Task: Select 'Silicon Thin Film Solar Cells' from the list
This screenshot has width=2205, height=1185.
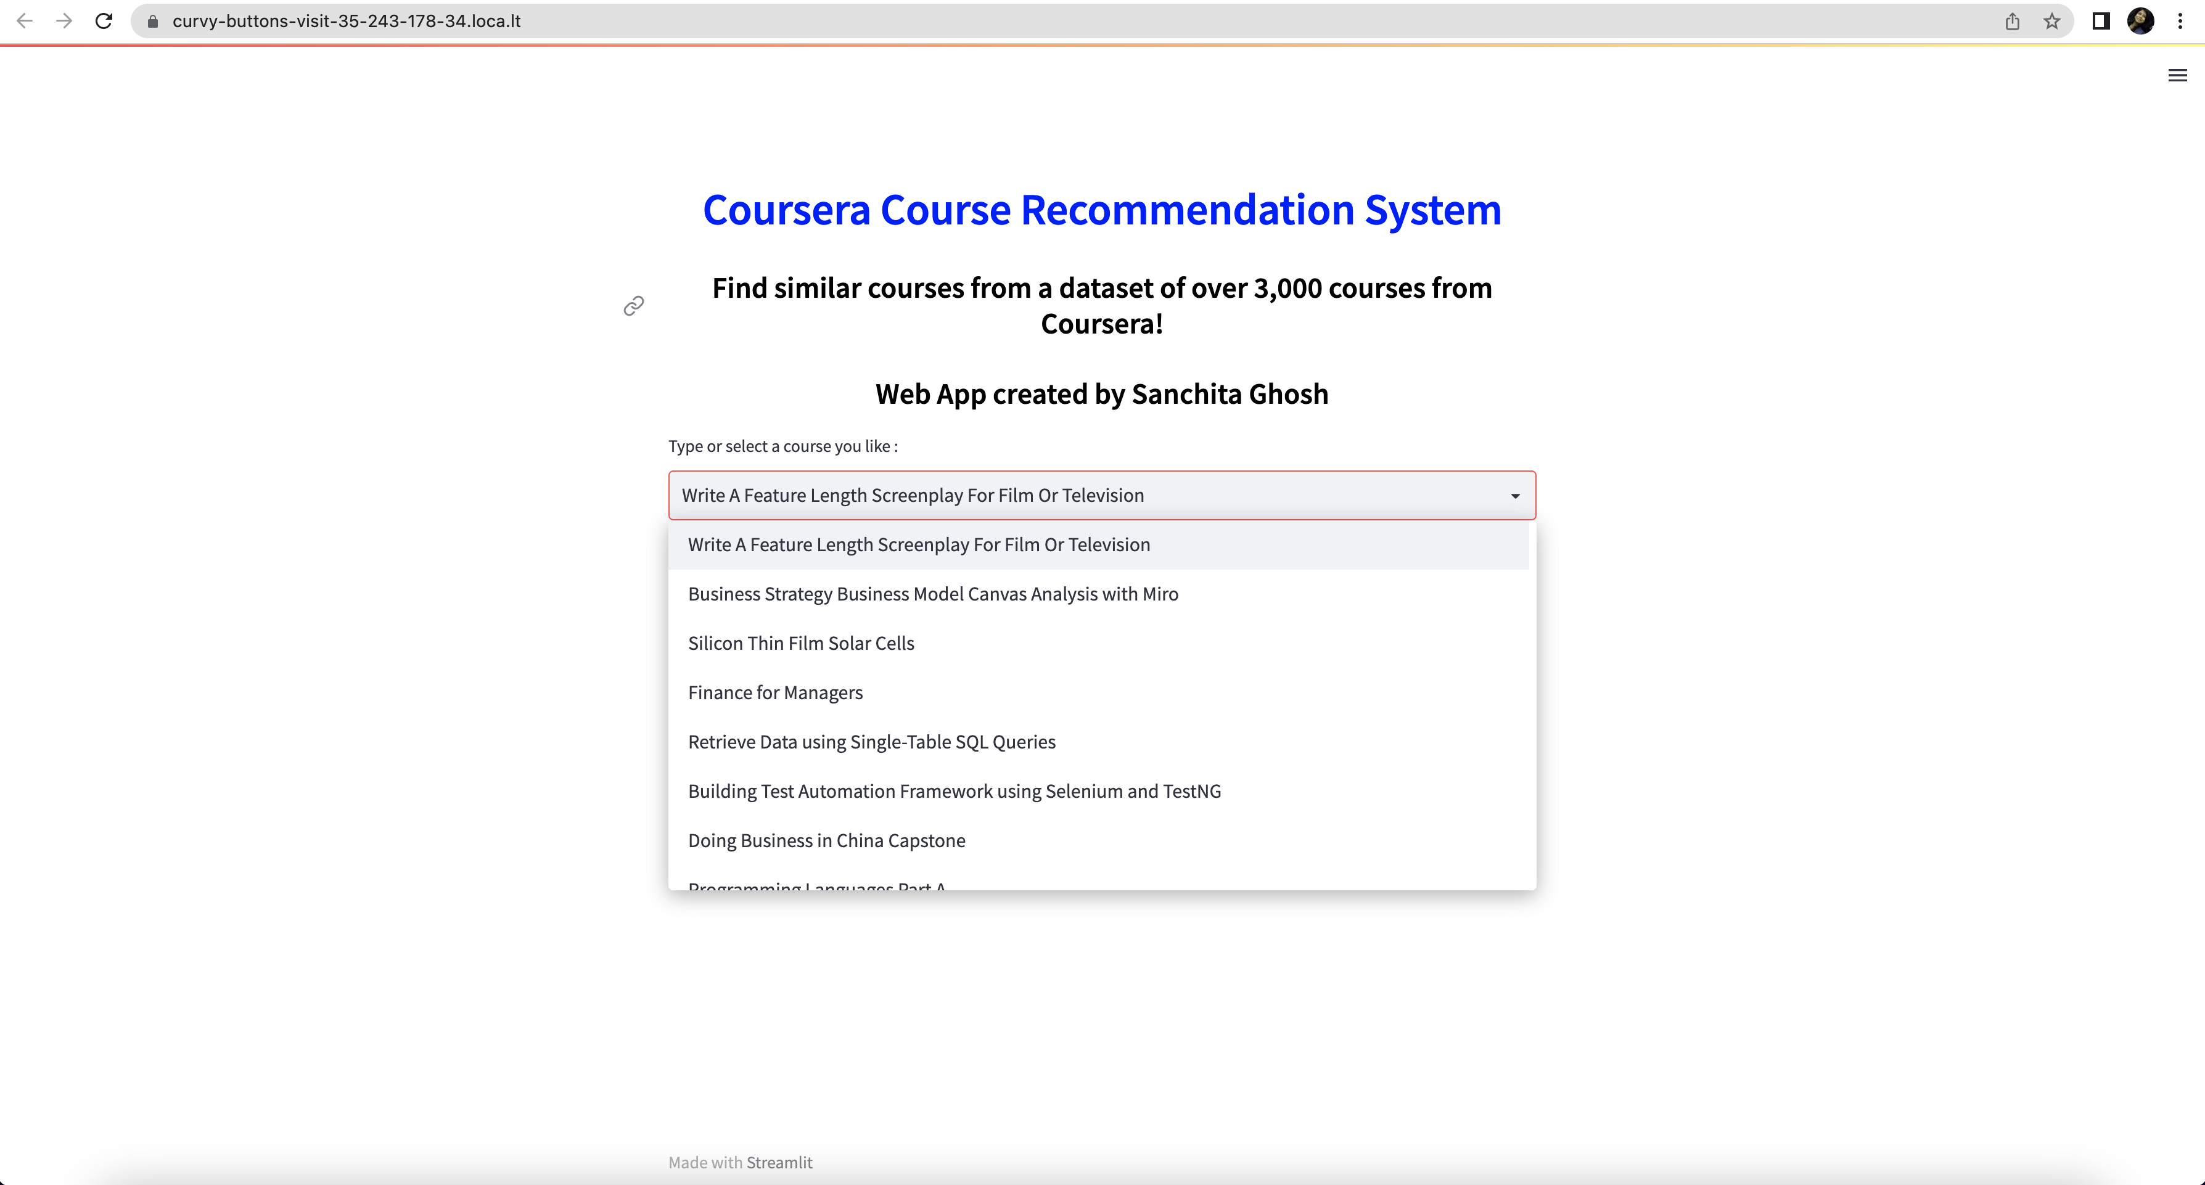Action: tap(801, 642)
